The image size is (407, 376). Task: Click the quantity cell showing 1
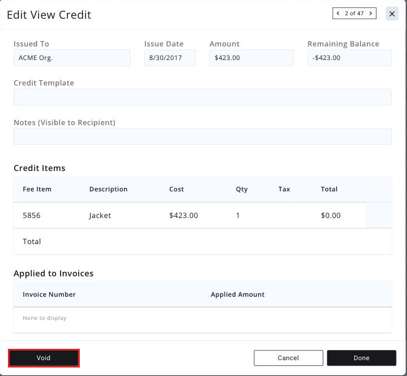tap(238, 215)
